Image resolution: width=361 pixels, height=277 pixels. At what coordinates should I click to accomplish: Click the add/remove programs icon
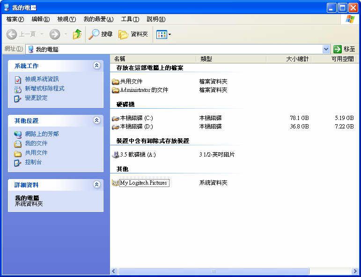click(18, 89)
